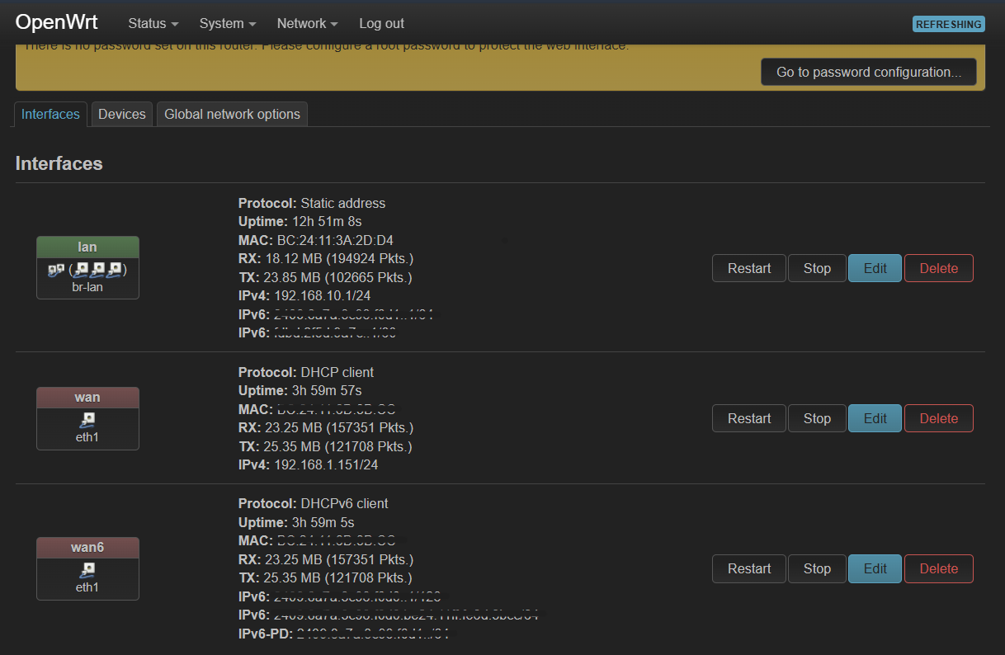
Task: Open the Global network options tab
Action: (232, 115)
